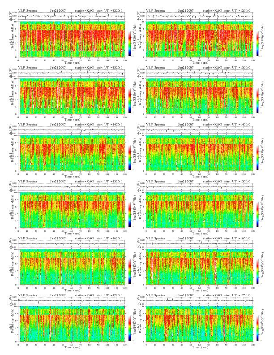Select the 'start UT =1720:0' title text

coord(109,295)
